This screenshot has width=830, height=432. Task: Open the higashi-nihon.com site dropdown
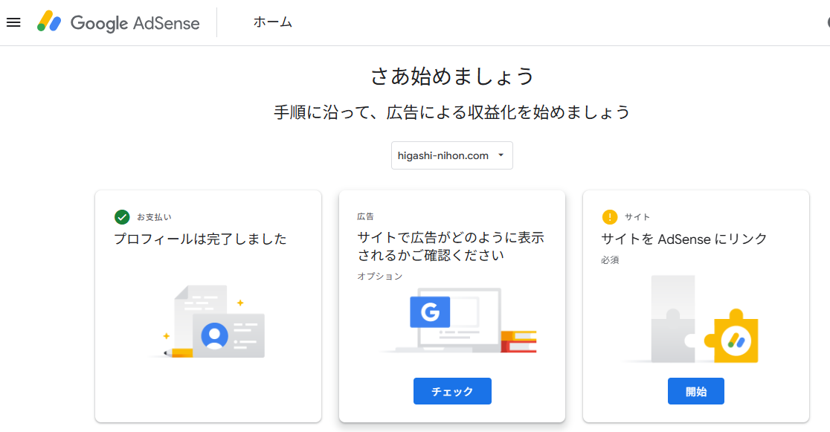coord(445,155)
